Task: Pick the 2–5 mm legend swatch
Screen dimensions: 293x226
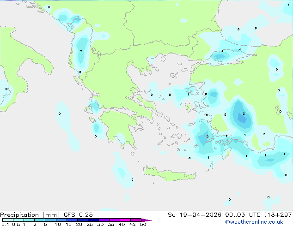Action: point(40,220)
